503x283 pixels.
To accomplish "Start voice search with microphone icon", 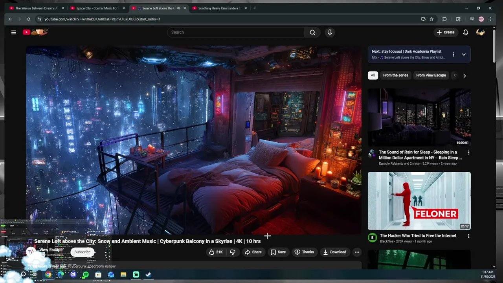I will [x=330, y=32].
